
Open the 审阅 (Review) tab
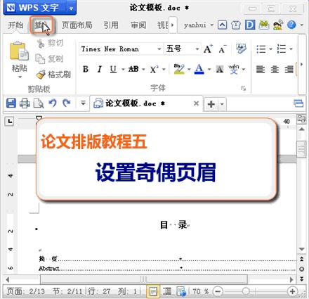point(138,25)
